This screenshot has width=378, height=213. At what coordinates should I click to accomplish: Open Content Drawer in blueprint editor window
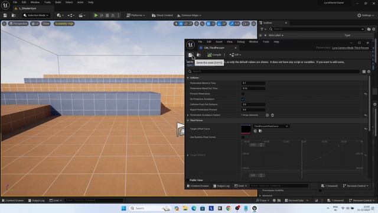198,186
